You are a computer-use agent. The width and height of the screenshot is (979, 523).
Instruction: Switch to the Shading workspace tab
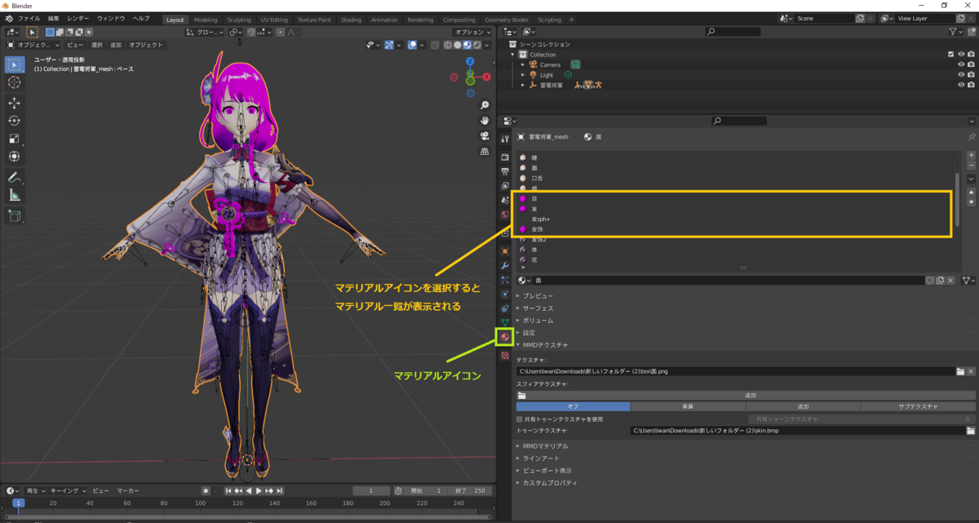(351, 20)
